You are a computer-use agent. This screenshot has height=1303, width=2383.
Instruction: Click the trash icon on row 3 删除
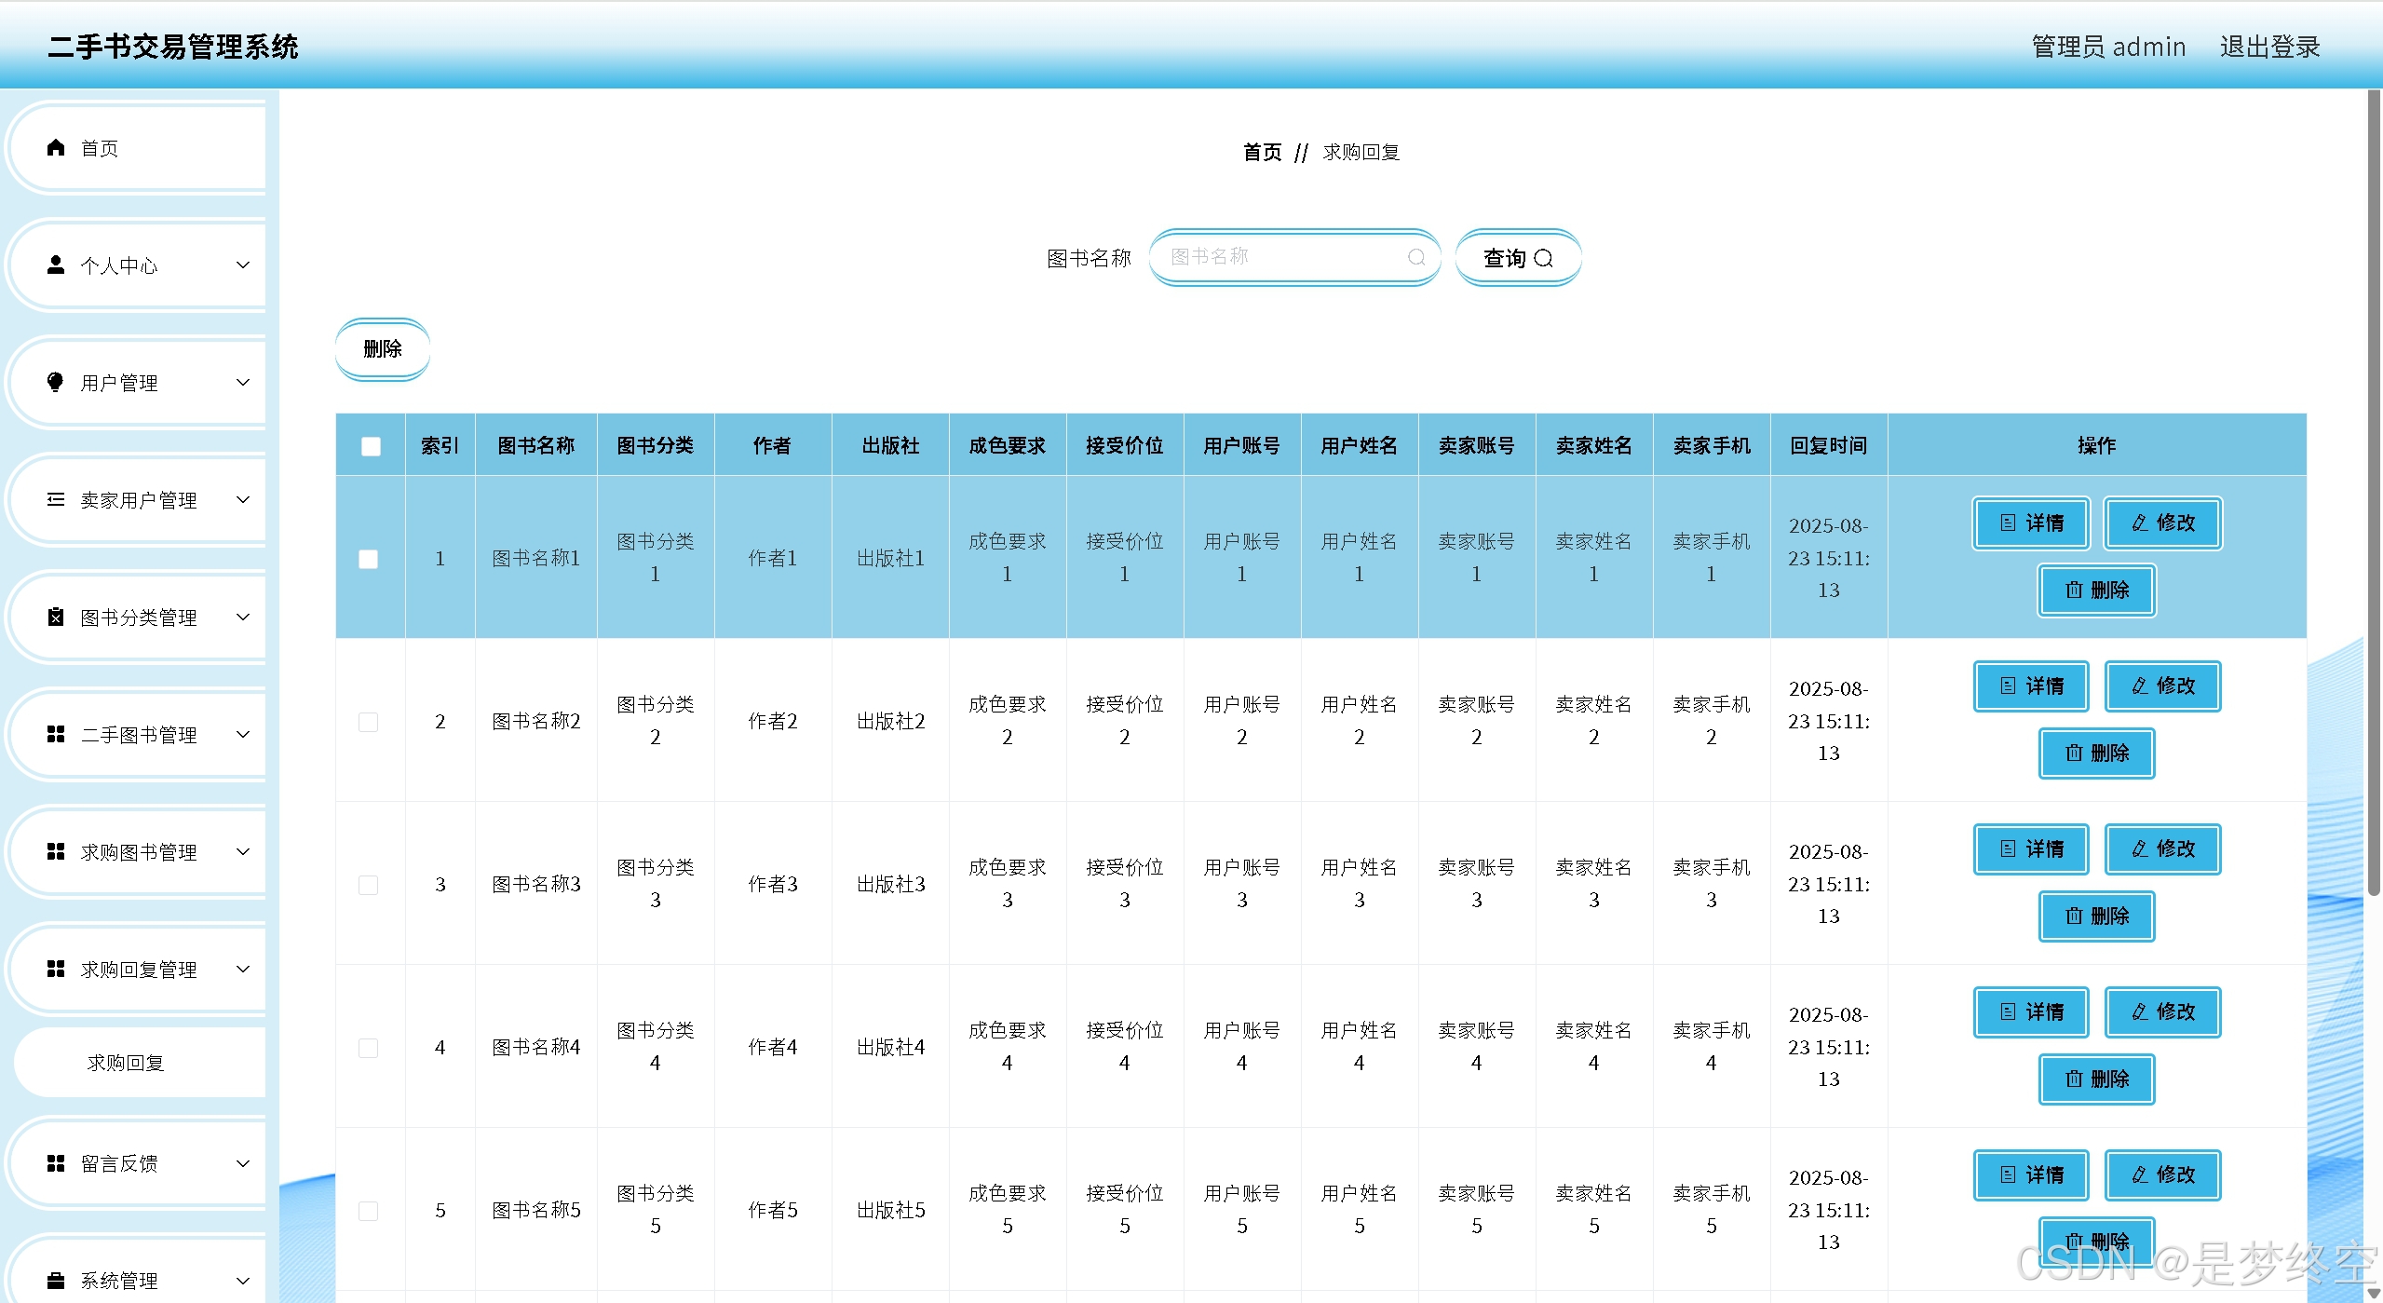[x=2074, y=916]
